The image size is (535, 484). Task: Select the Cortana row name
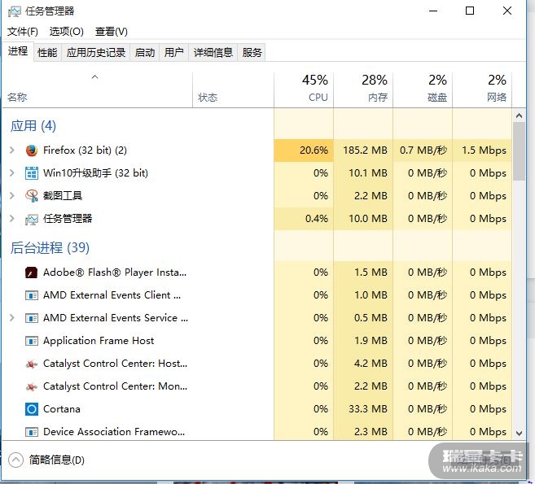tap(62, 409)
